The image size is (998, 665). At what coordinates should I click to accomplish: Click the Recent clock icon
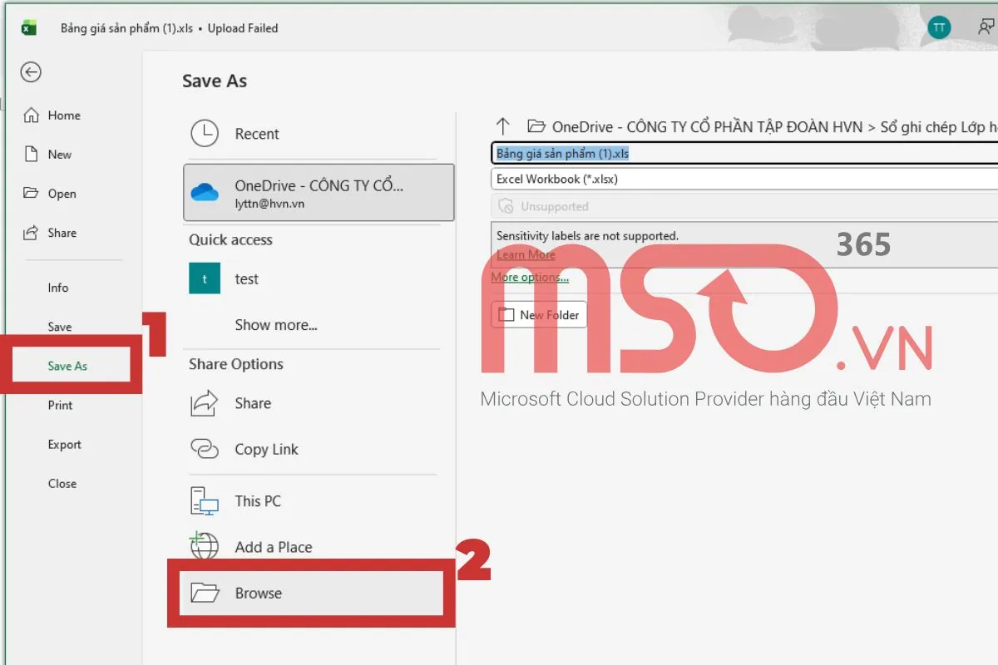(204, 133)
